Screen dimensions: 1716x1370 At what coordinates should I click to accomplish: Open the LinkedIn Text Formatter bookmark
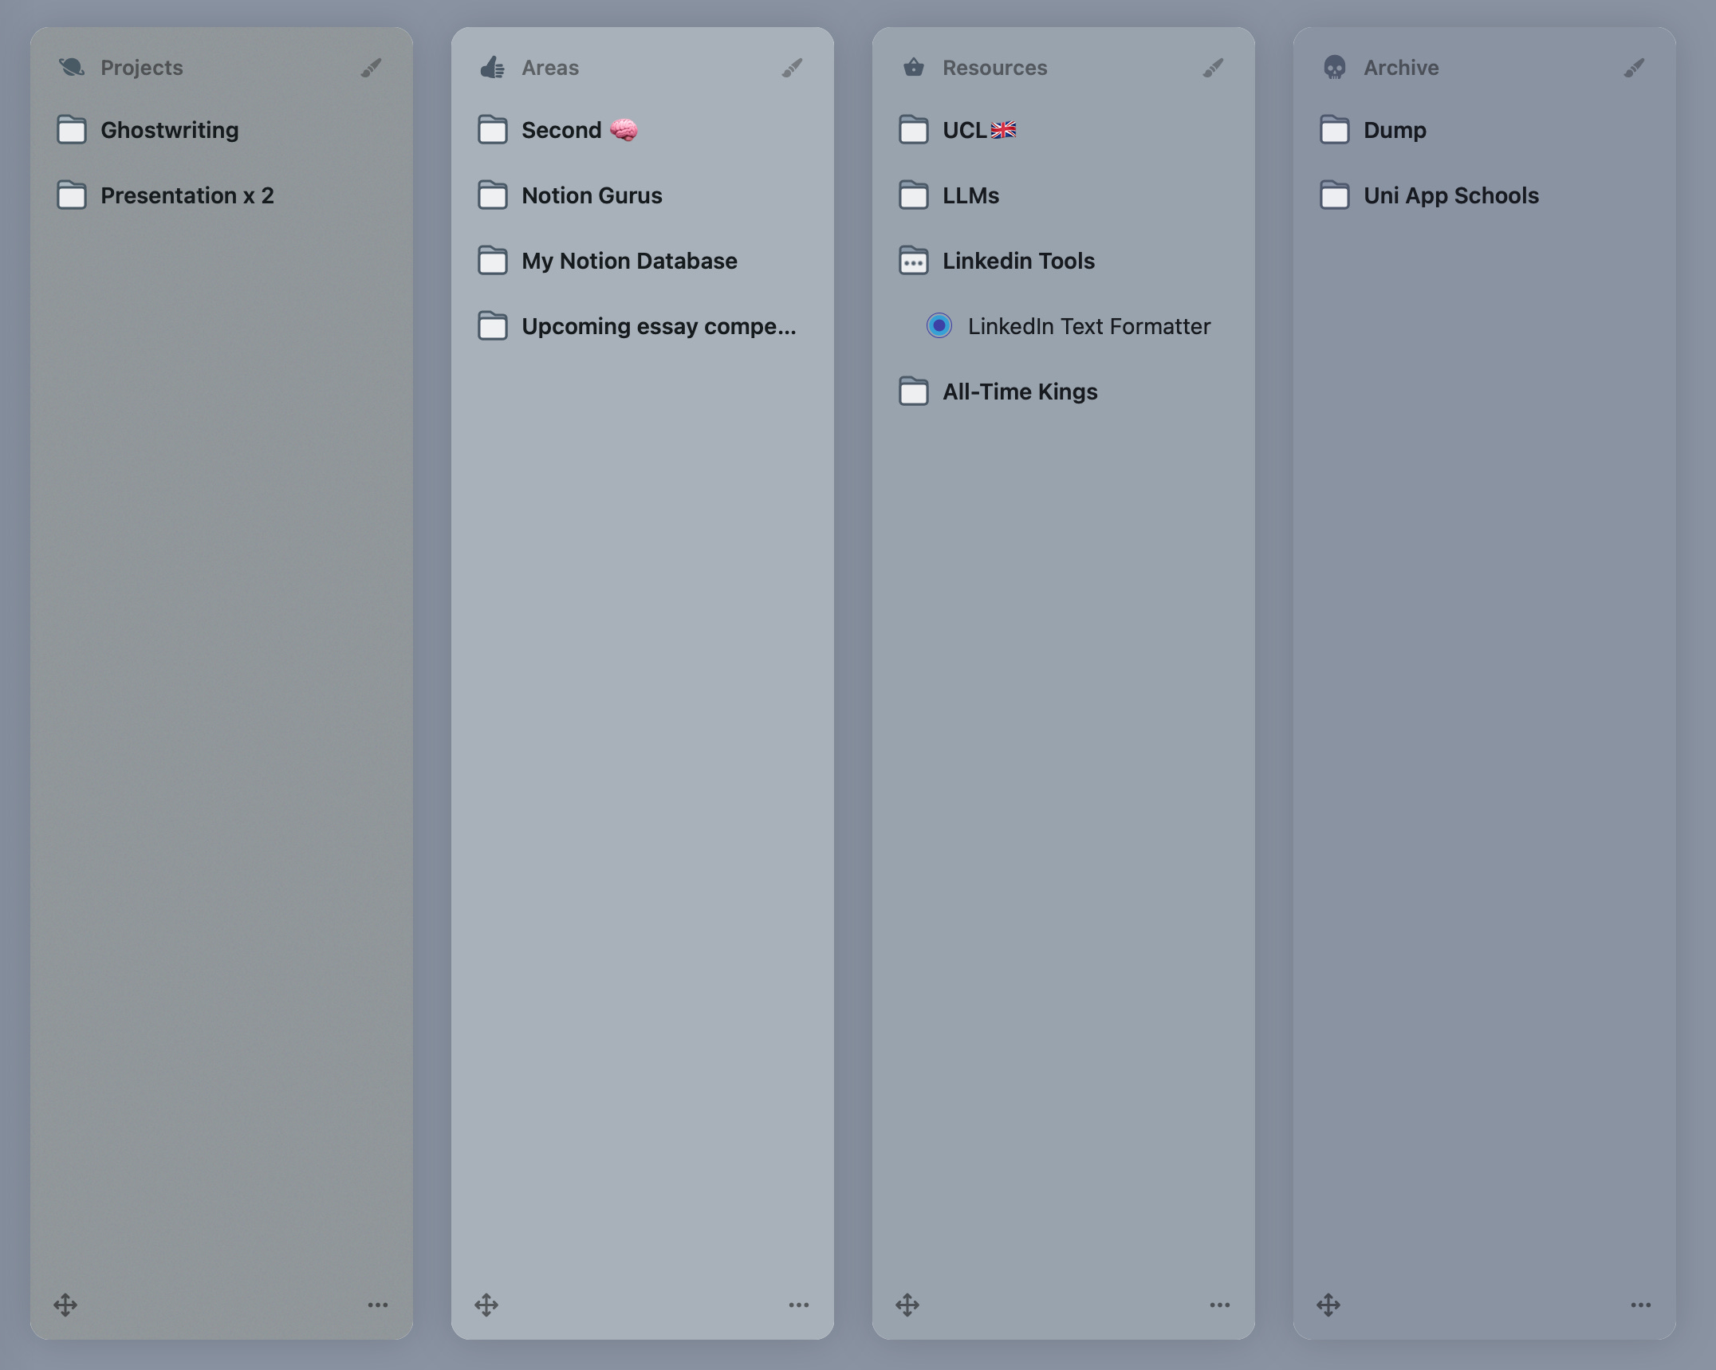1088,326
